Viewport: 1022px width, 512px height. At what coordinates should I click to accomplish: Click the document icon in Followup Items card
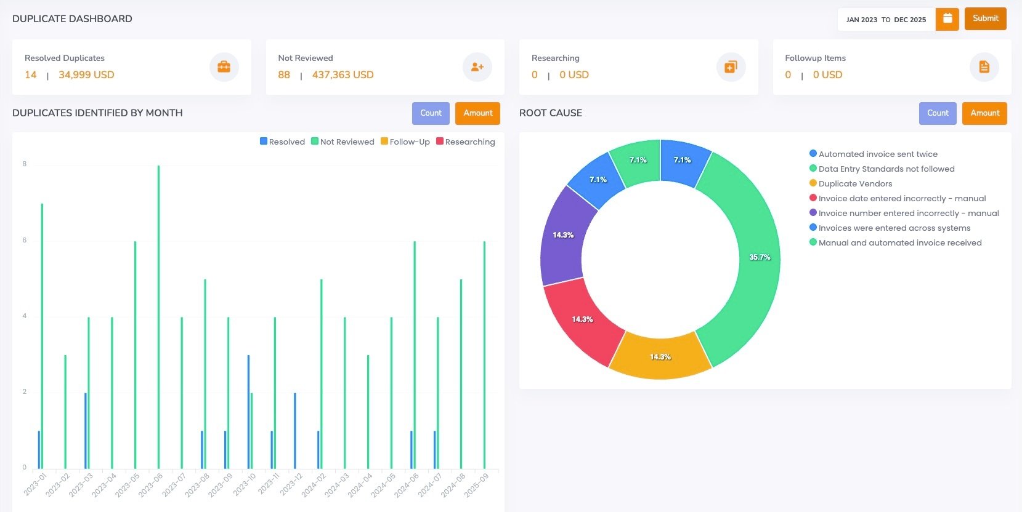pos(984,66)
